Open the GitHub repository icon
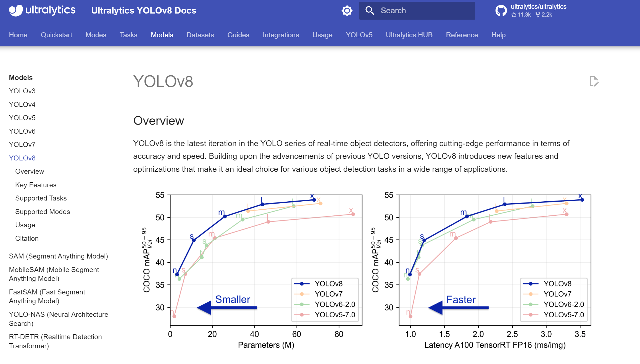 (501, 11)
